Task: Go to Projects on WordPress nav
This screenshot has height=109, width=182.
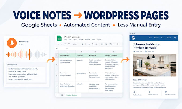Action: click(x=156, y=38)
